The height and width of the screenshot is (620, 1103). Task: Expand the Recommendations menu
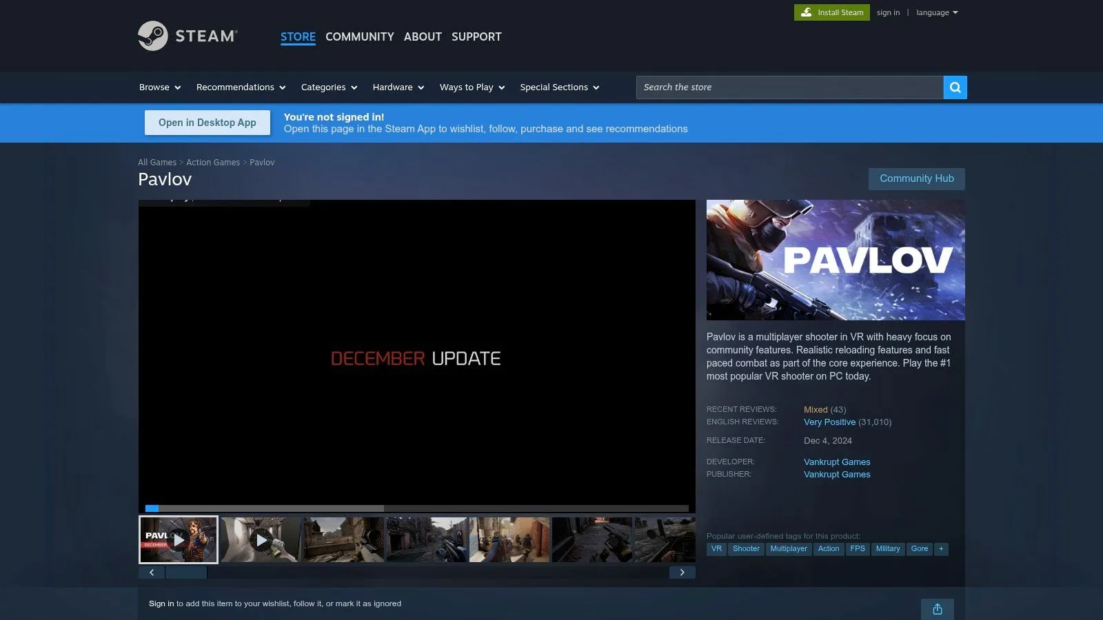pos(241,87)
